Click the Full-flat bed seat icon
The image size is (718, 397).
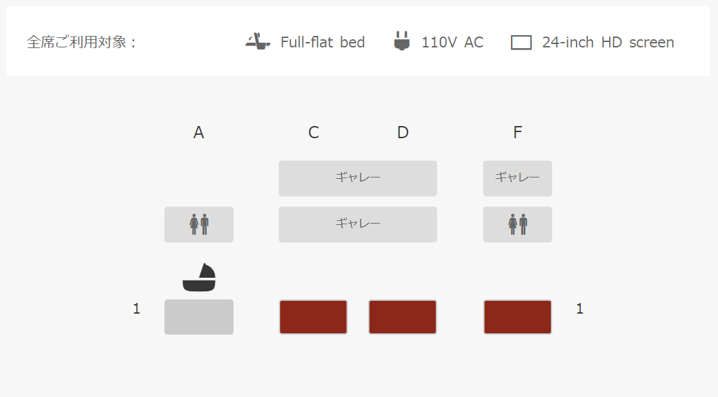[258, 41]
